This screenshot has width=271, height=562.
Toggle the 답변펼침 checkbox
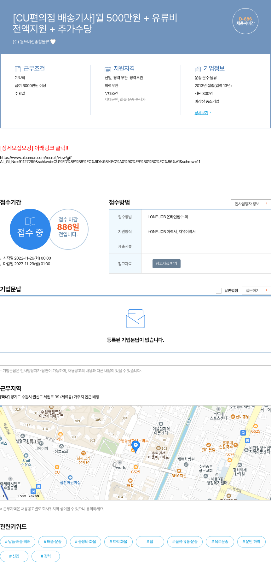(x=219, y=291)
